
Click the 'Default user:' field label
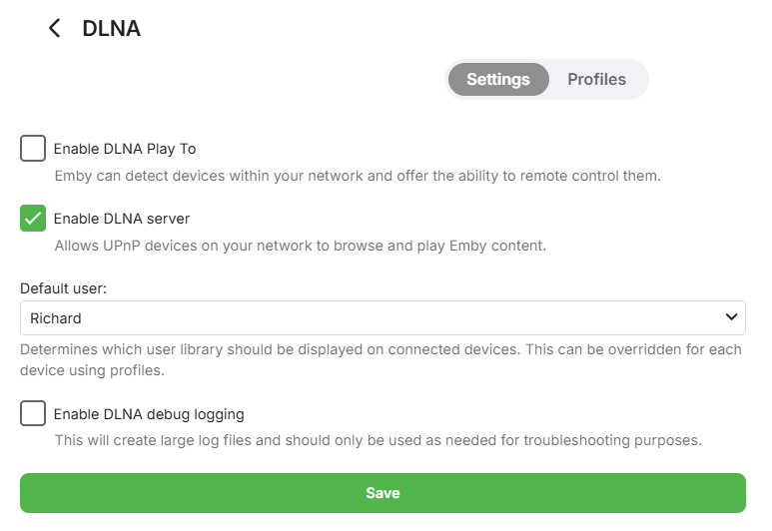(x=63, y=287)
